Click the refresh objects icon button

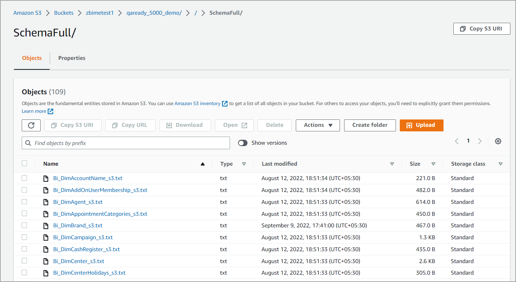click(x=31, y=125)
